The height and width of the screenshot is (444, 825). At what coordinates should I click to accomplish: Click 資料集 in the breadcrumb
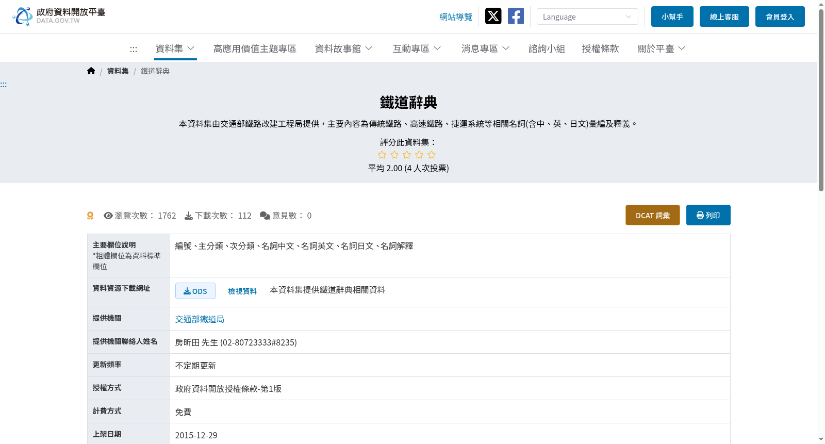pos(118,71)
